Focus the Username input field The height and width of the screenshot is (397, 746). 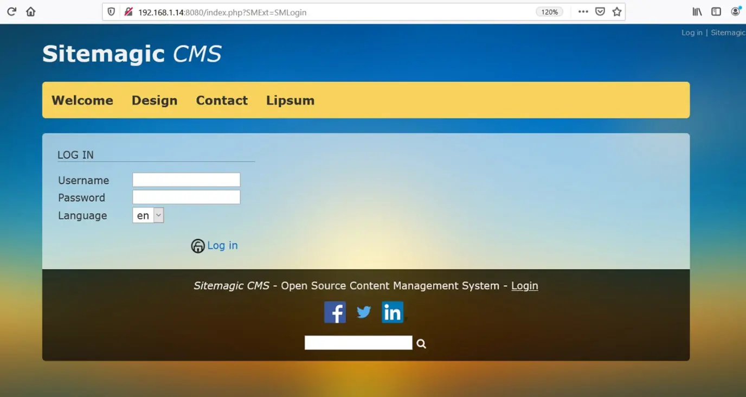tap(186, 180)
